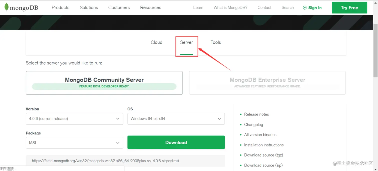The height and width of the screenshot is (171, 378).
Task: Open What is MongoDB? page
Action: tap(230, 7)
